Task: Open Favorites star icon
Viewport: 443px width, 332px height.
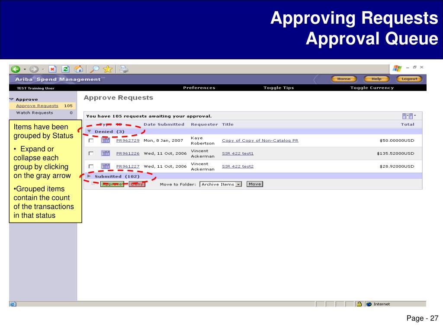Action: [x=108, y=69]
